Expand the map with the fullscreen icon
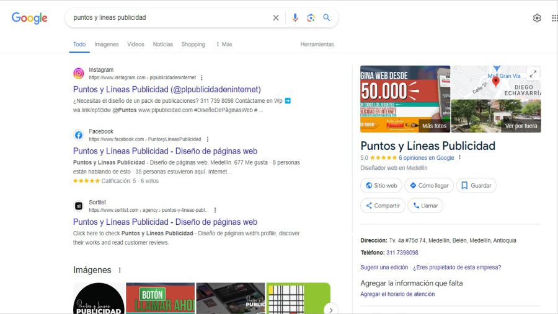 click(x=533, y=74)
